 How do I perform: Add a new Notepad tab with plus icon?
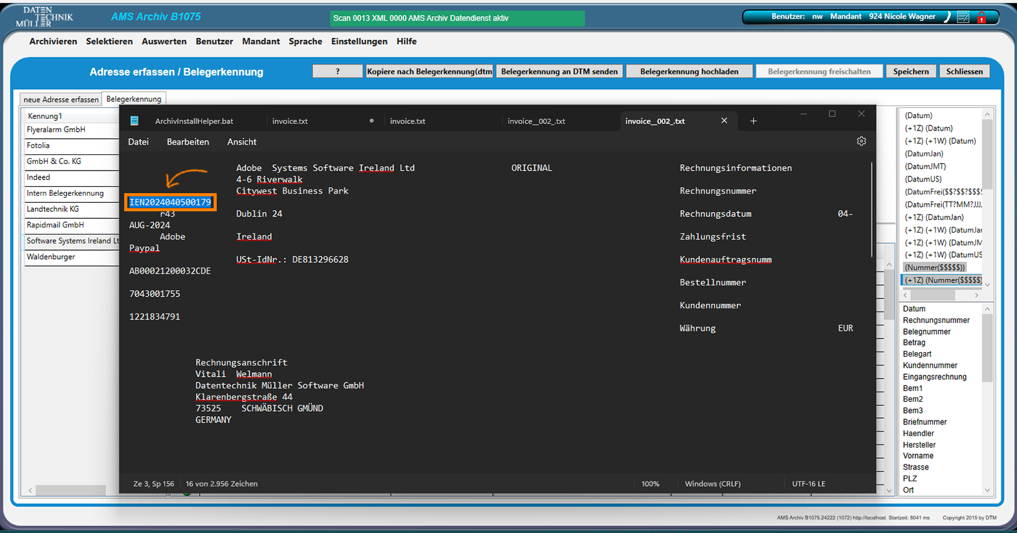(753, 121)
